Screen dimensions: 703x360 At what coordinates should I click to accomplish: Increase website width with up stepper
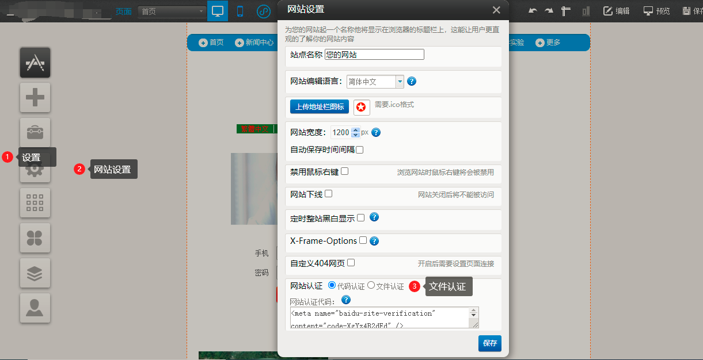(x=355, y=129)
